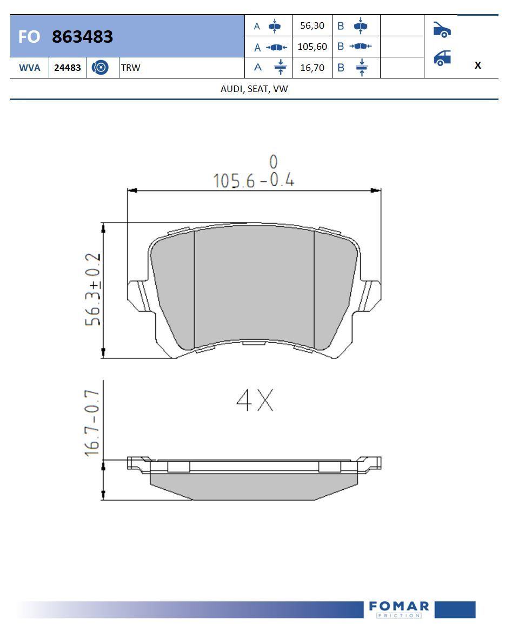Screen dimensions: 512x630
Task: Click the 4X quantity text
Action: coord(255,401)
